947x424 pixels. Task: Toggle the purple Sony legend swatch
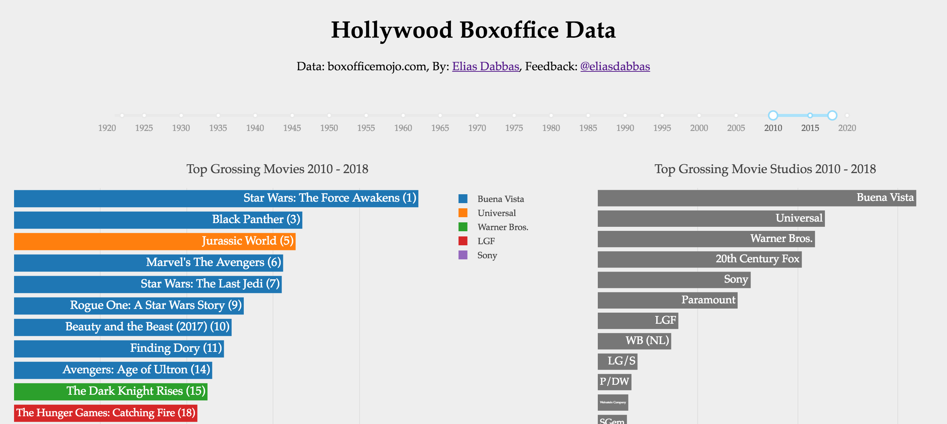(x=463, y=255)
